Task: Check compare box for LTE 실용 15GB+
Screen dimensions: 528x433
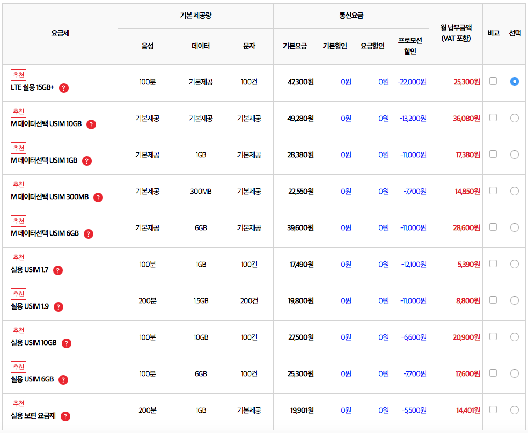Action: [493, 81]
